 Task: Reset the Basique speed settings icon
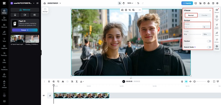pyautogui.click(x=210, y=20)
